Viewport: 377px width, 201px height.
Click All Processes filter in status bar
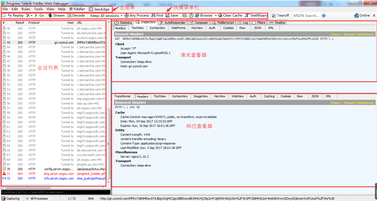[36, 199]
